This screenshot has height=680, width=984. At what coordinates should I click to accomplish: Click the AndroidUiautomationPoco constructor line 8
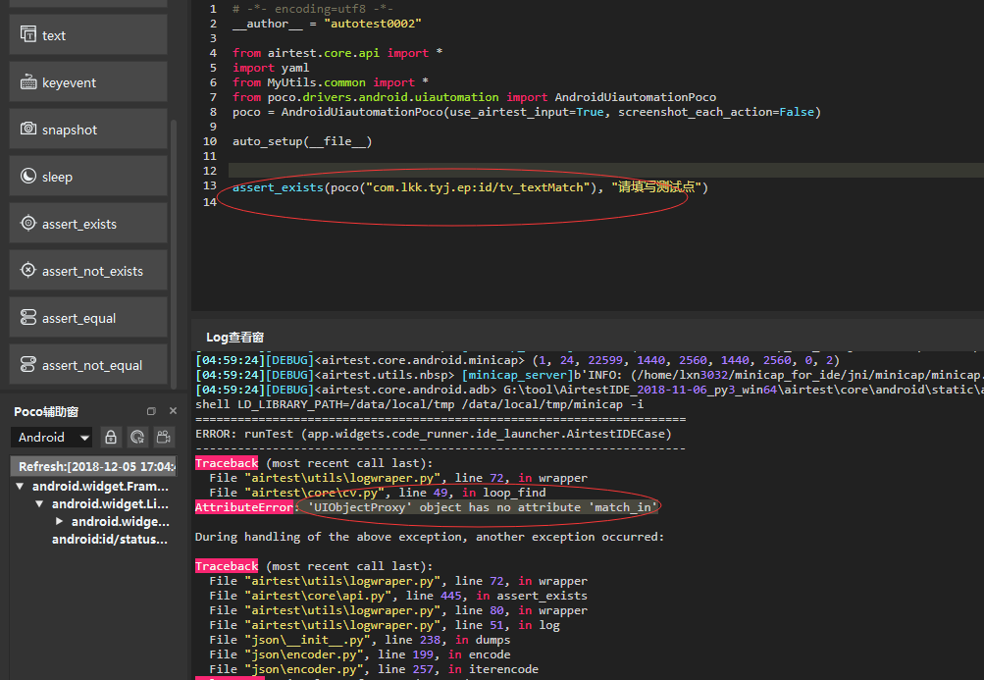pyautogui.click(x=527, y=112)
